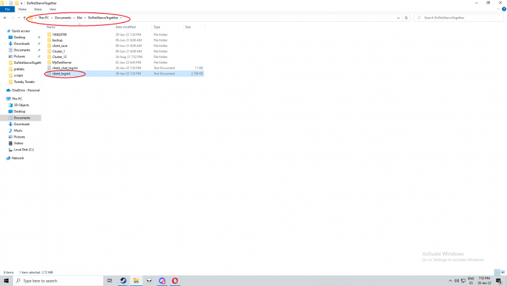The width and height of the screenshot is (507, 286).
Task: Refresh the current folder view
Action: pos(406,18)
